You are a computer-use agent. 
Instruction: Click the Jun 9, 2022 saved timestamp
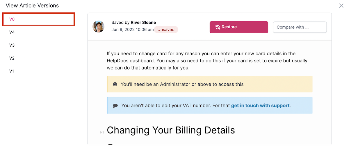tap(133, 30)
